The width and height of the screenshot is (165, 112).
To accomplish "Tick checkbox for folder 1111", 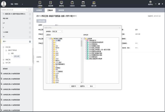I will 53,51.
